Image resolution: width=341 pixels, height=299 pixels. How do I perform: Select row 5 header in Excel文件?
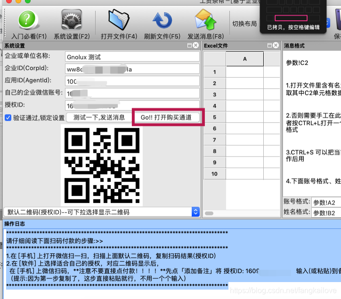tap(215, 117)
